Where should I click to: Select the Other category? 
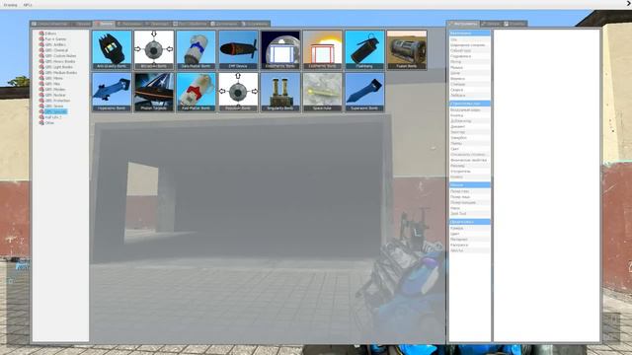49,122
